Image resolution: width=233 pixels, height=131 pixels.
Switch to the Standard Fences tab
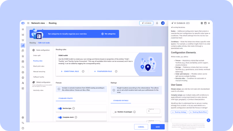click(66, 98)
